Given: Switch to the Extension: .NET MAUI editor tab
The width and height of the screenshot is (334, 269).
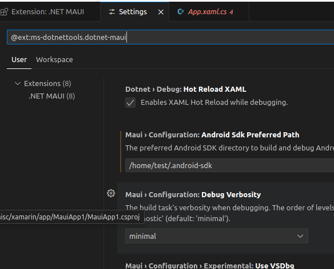Looking at the screenshot, I should [x=48, y=11].
